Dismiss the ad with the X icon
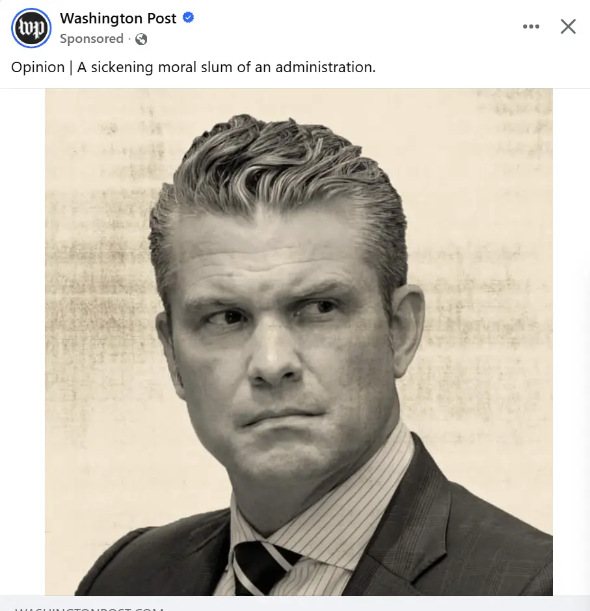This screenshot has width=590, height=611. 568,27
